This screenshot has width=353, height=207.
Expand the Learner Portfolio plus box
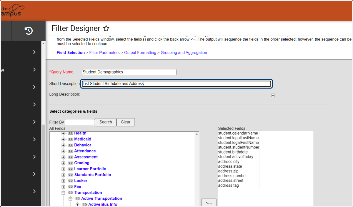(63, 169)
